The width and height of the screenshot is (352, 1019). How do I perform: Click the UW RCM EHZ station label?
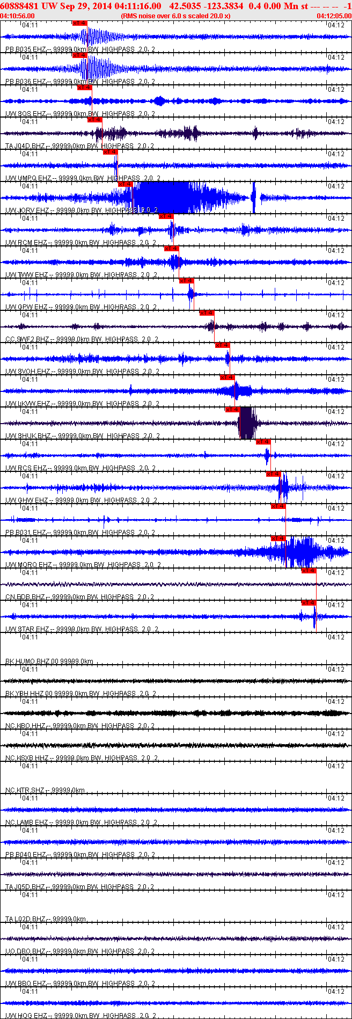(x=81, y=243)
